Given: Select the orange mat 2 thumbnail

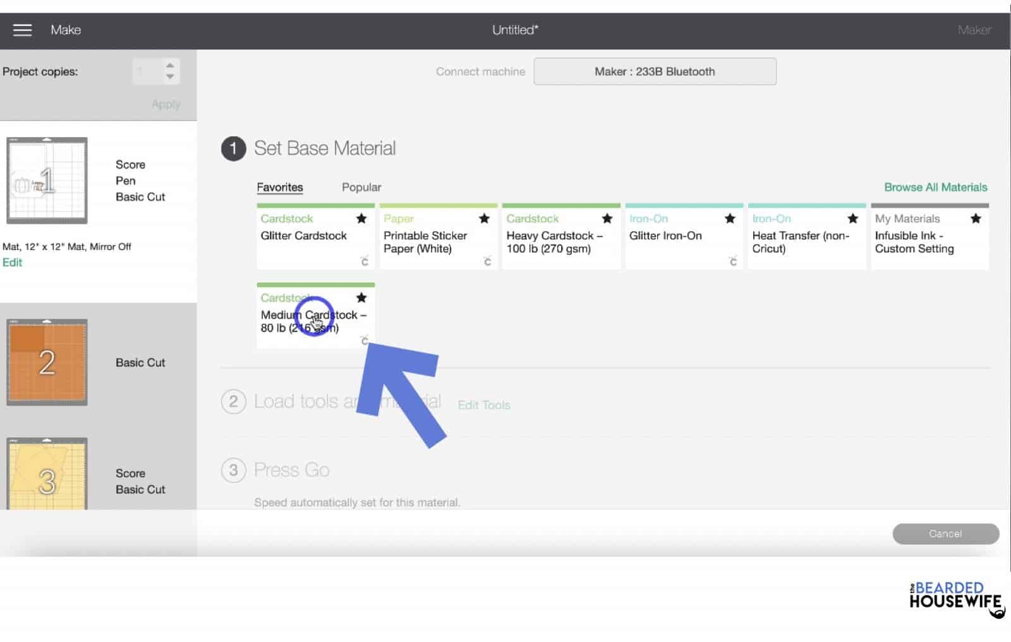Looking at the screenshot, I should pos(47,362).
